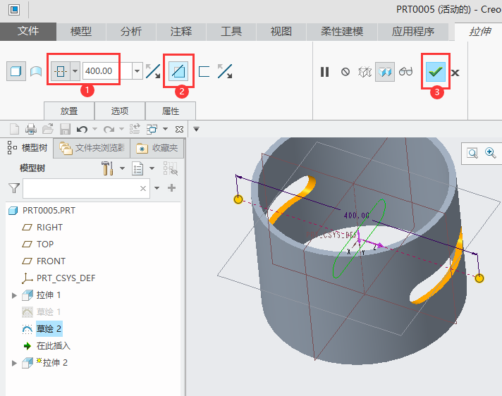Click the no-preview mode icon

pyautogui.click(x=345, y=72)
